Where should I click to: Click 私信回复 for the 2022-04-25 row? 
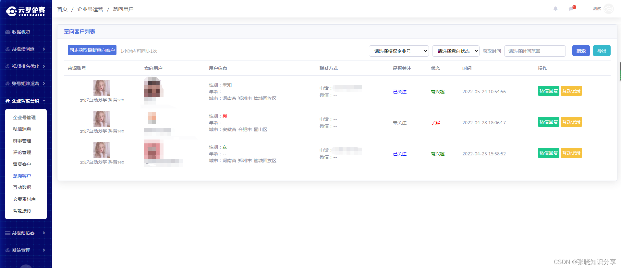point(548,153)
